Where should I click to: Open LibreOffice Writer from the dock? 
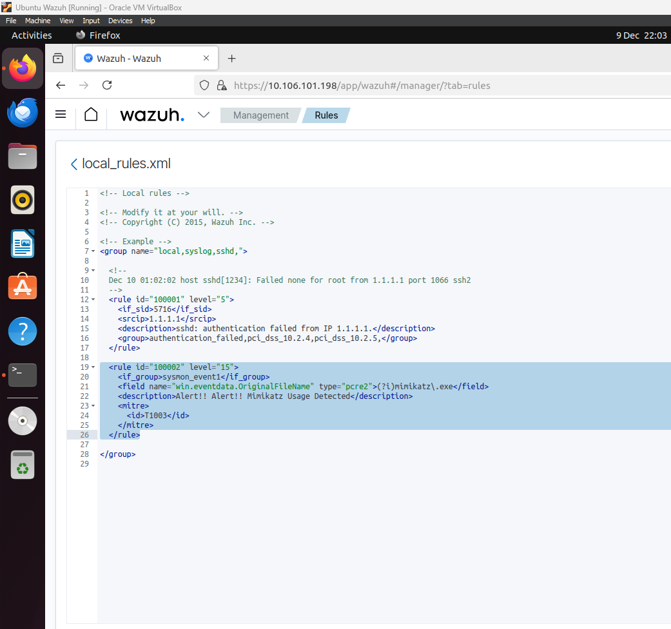23,244
